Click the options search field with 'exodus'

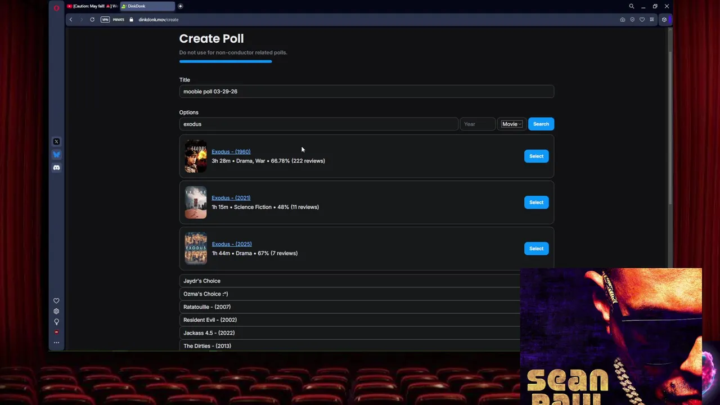(319, 124)
